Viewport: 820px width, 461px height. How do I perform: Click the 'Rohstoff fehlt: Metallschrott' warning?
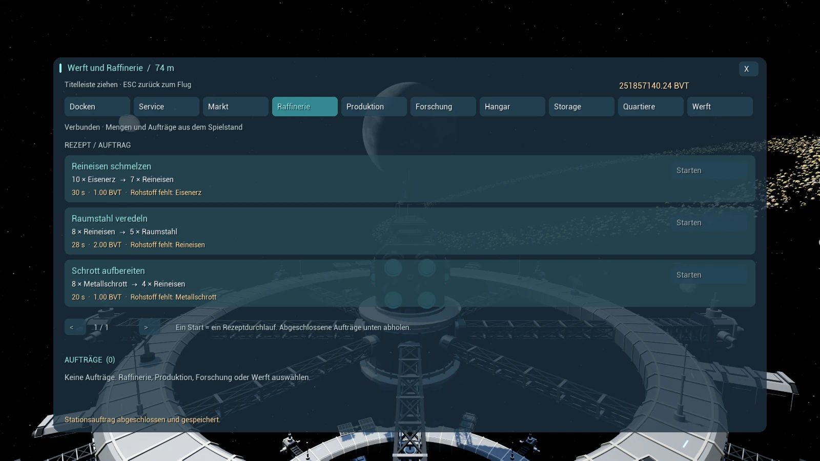coord(173,297)
